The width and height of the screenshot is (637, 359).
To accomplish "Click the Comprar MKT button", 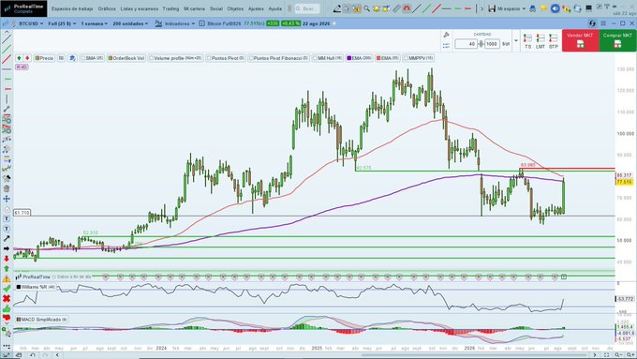I will [617, 40].
